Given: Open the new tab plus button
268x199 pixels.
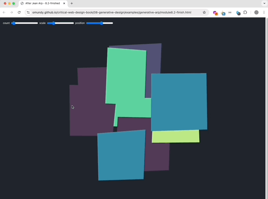Looking at the screenshot, I should click(72, 3).
